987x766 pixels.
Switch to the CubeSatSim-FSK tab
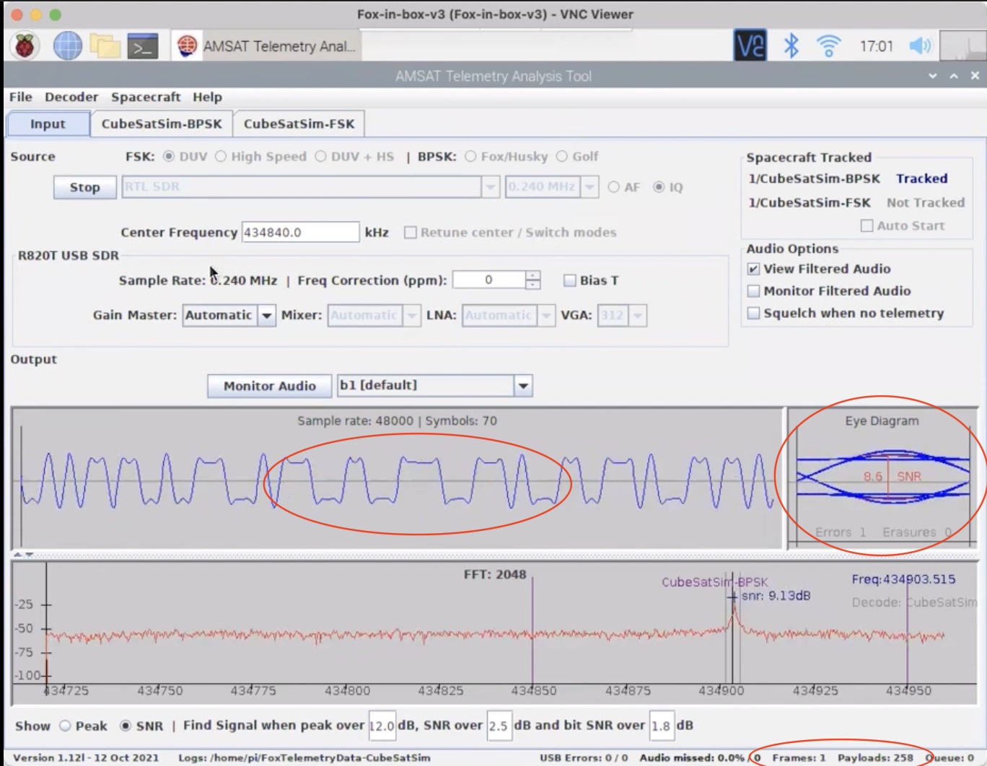(x=299, y=124)
